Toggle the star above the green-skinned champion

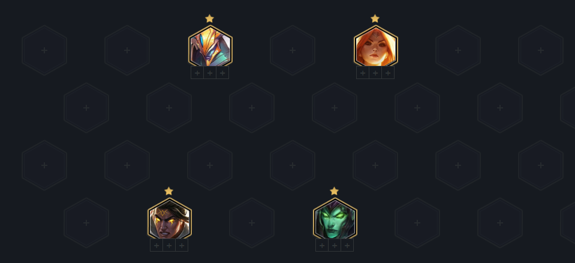coord(334,191)
